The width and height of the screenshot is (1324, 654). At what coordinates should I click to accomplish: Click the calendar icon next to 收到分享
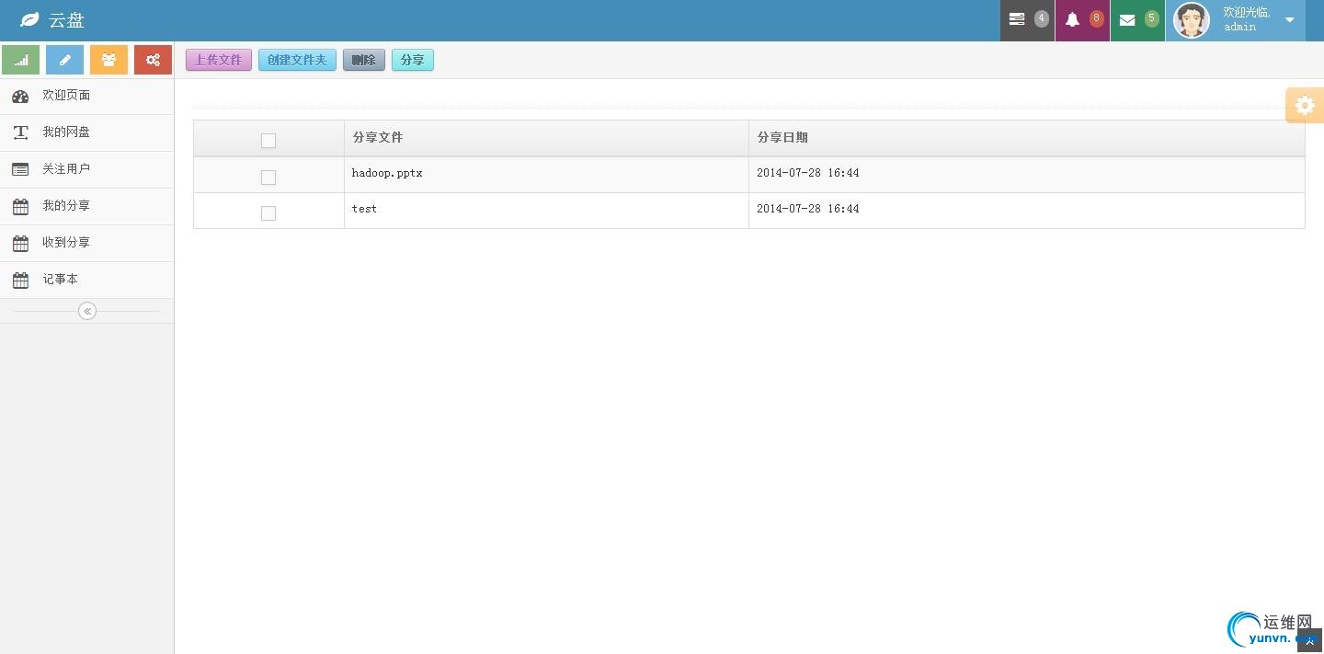20,243
